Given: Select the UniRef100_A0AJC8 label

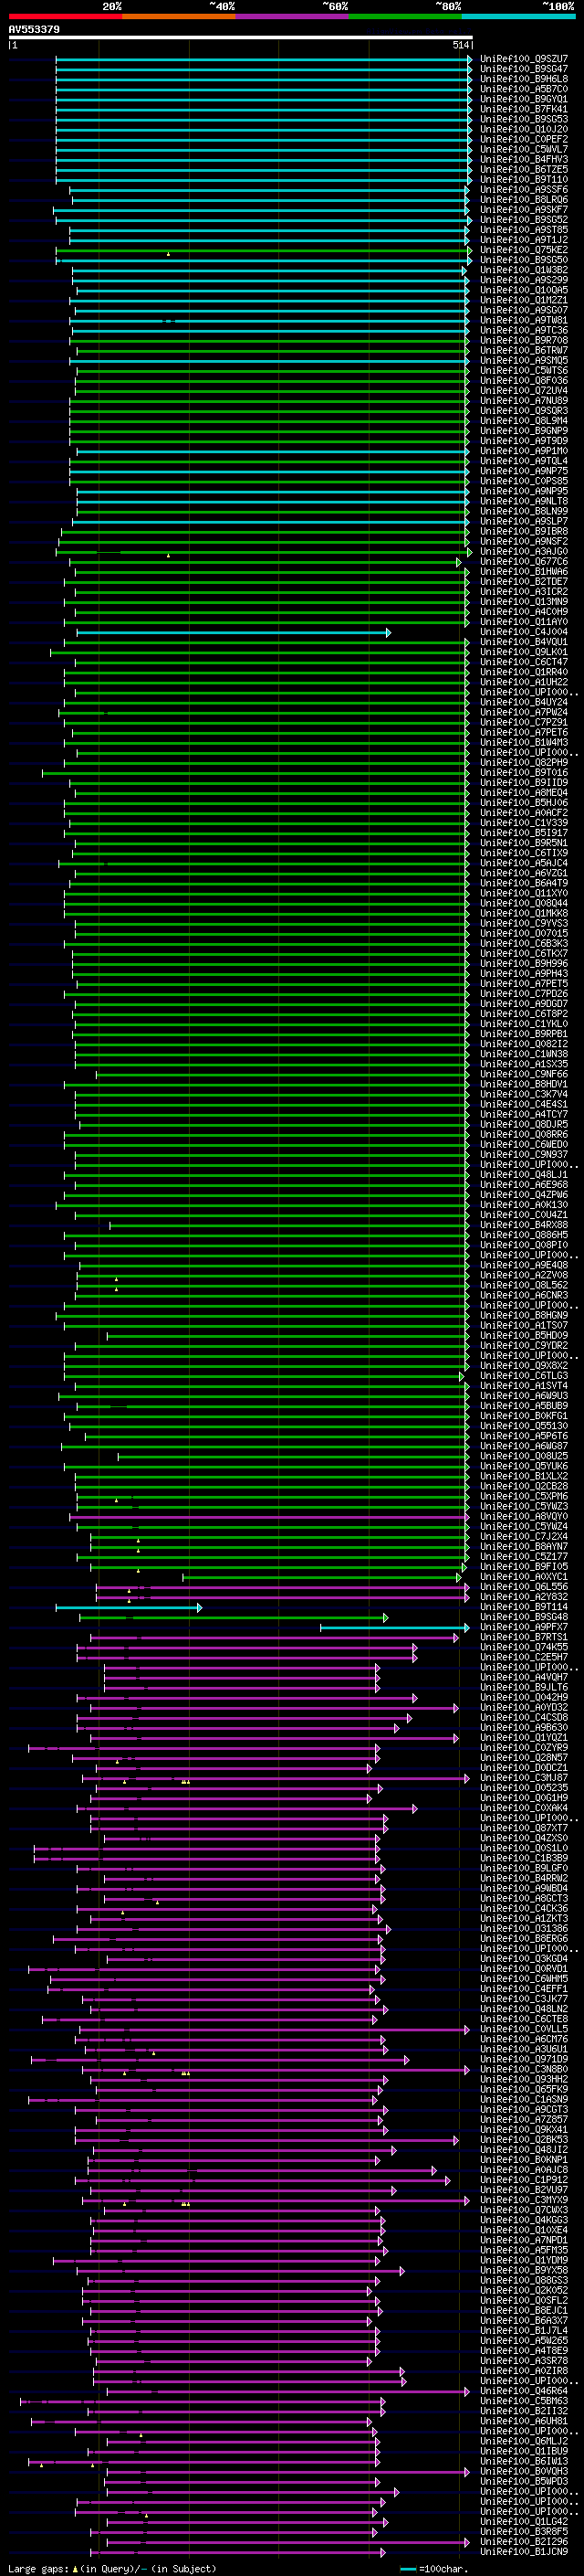Looking at the screenshot, I should tap(523, 2170).
